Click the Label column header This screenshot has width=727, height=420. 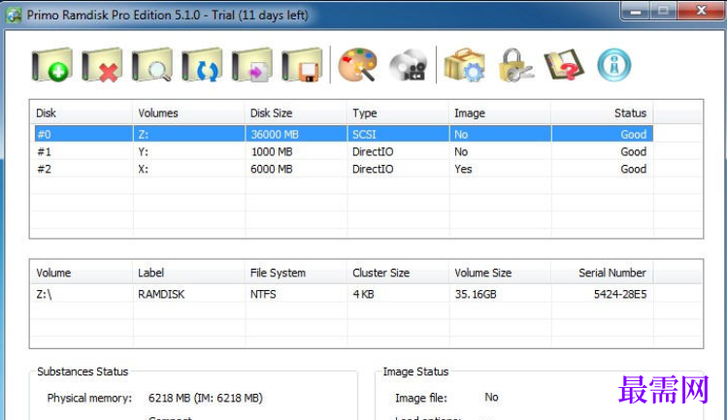188,273
